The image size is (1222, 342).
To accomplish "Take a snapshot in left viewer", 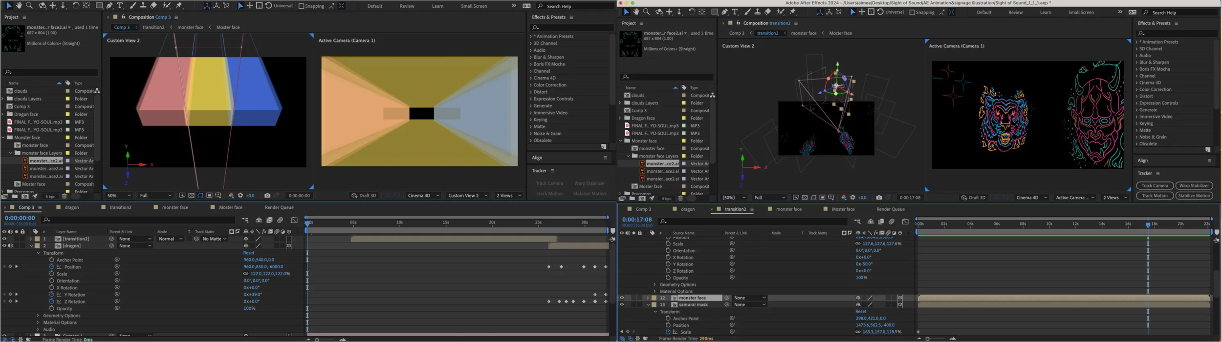I will [267, 196].
